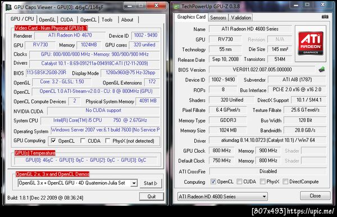Click the ATI Radeon logo in GPU-Z

point(311,44)
